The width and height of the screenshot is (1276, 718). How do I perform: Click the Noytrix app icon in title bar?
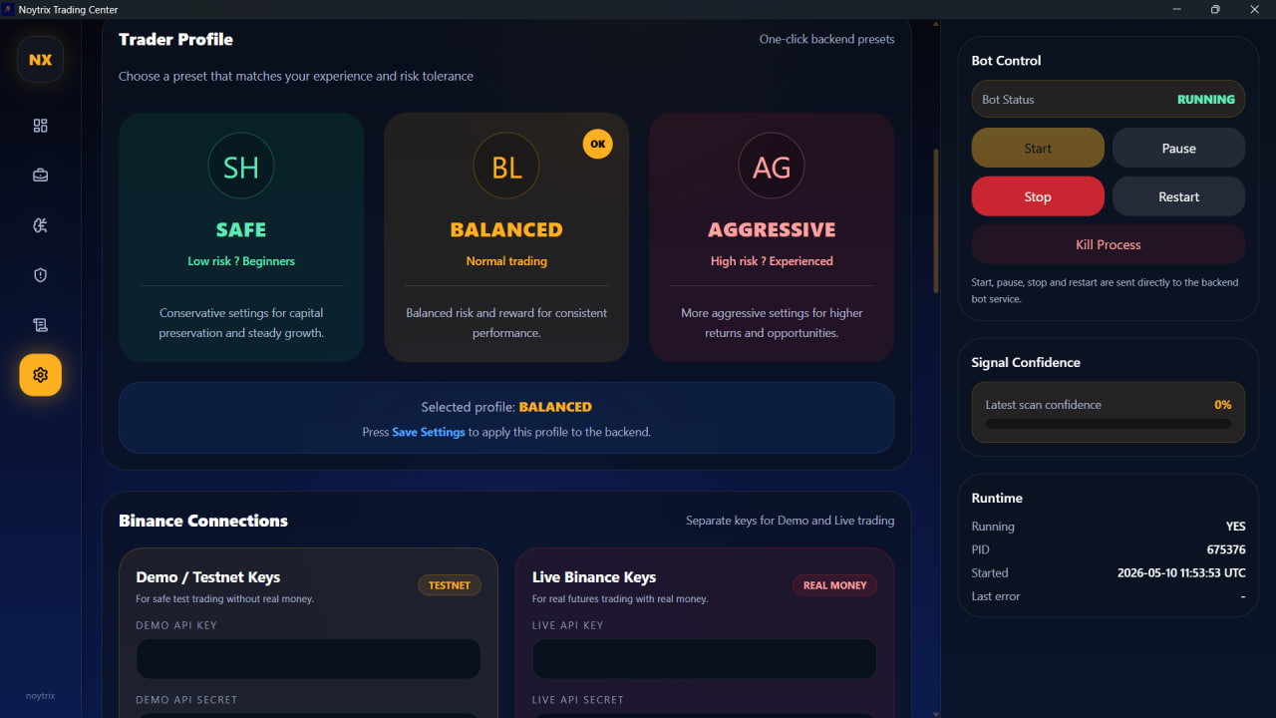click(x=9, y=9)
